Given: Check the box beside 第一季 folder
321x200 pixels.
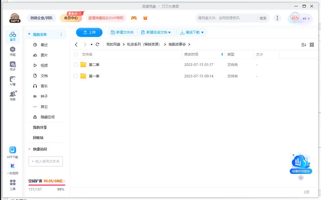Looking at the screenshot, I should pos(76,76).
